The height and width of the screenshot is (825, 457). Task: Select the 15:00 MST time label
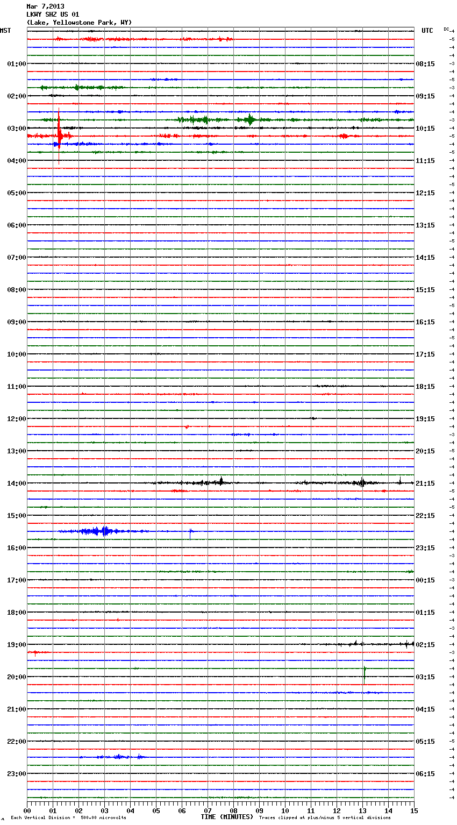(17, 516)
